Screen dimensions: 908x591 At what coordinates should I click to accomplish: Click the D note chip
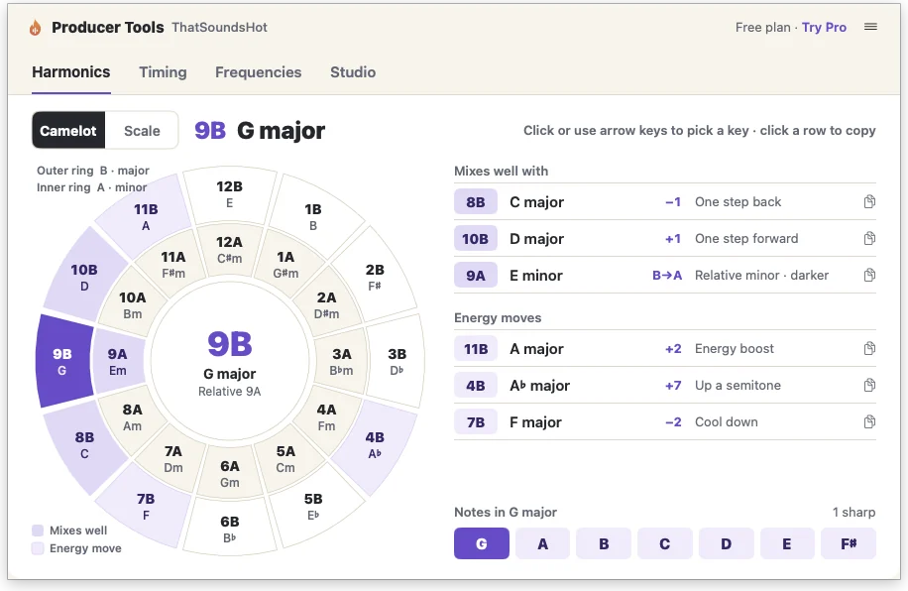tap(727, 543)
